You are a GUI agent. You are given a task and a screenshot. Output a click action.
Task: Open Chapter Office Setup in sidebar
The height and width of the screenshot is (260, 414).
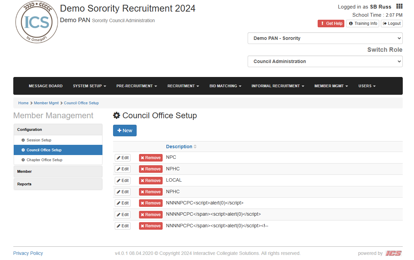click(x=44, y=160)
